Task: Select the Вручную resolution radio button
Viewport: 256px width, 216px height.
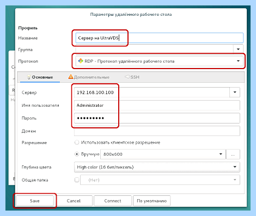Action: click(x=77, y=154)
